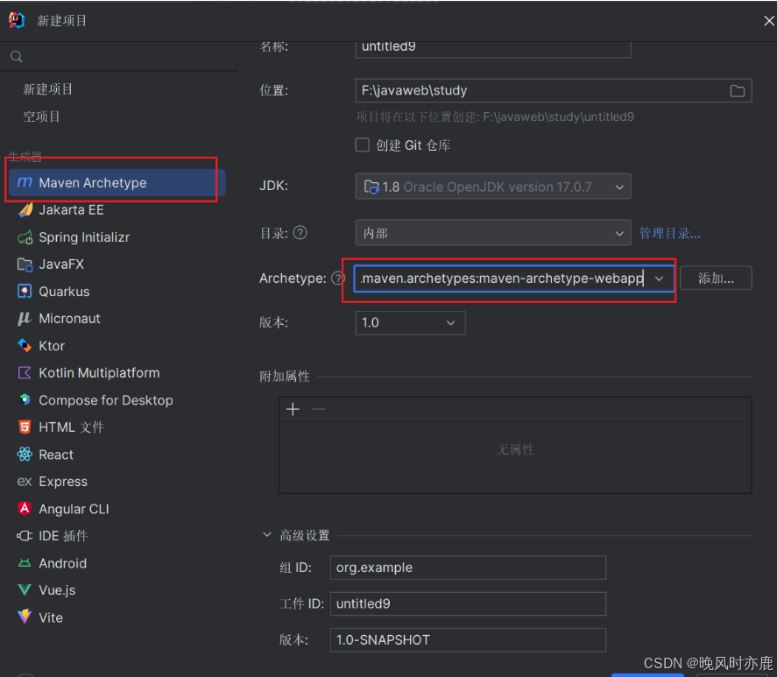Screen dimensions: 777x677
Task: Click the Ktor diamond icon
Action: tap(25, 345)
